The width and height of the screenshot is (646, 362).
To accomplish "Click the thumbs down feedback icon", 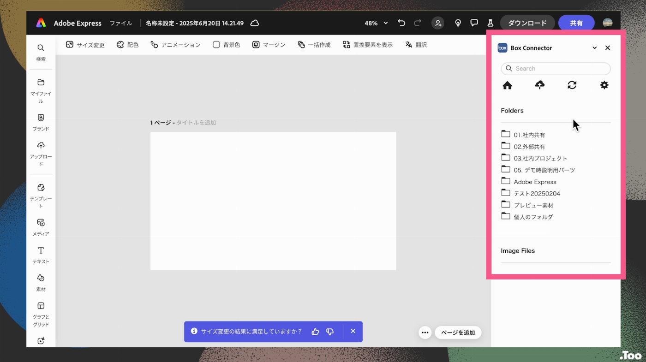I will [330, 332].
